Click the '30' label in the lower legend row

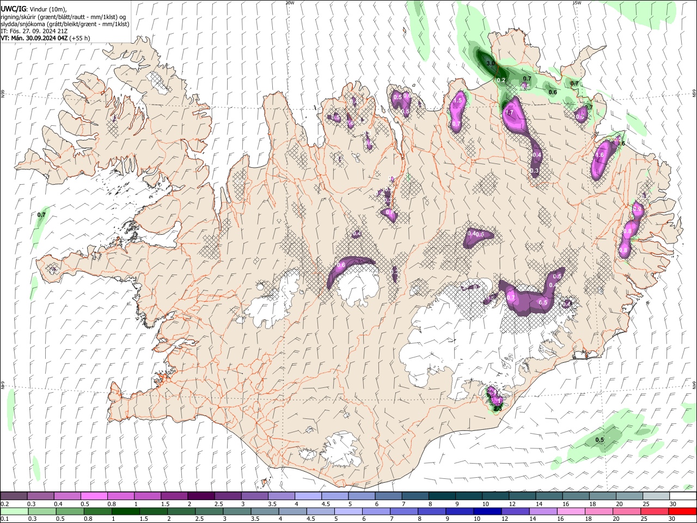[x=672, y=519]
